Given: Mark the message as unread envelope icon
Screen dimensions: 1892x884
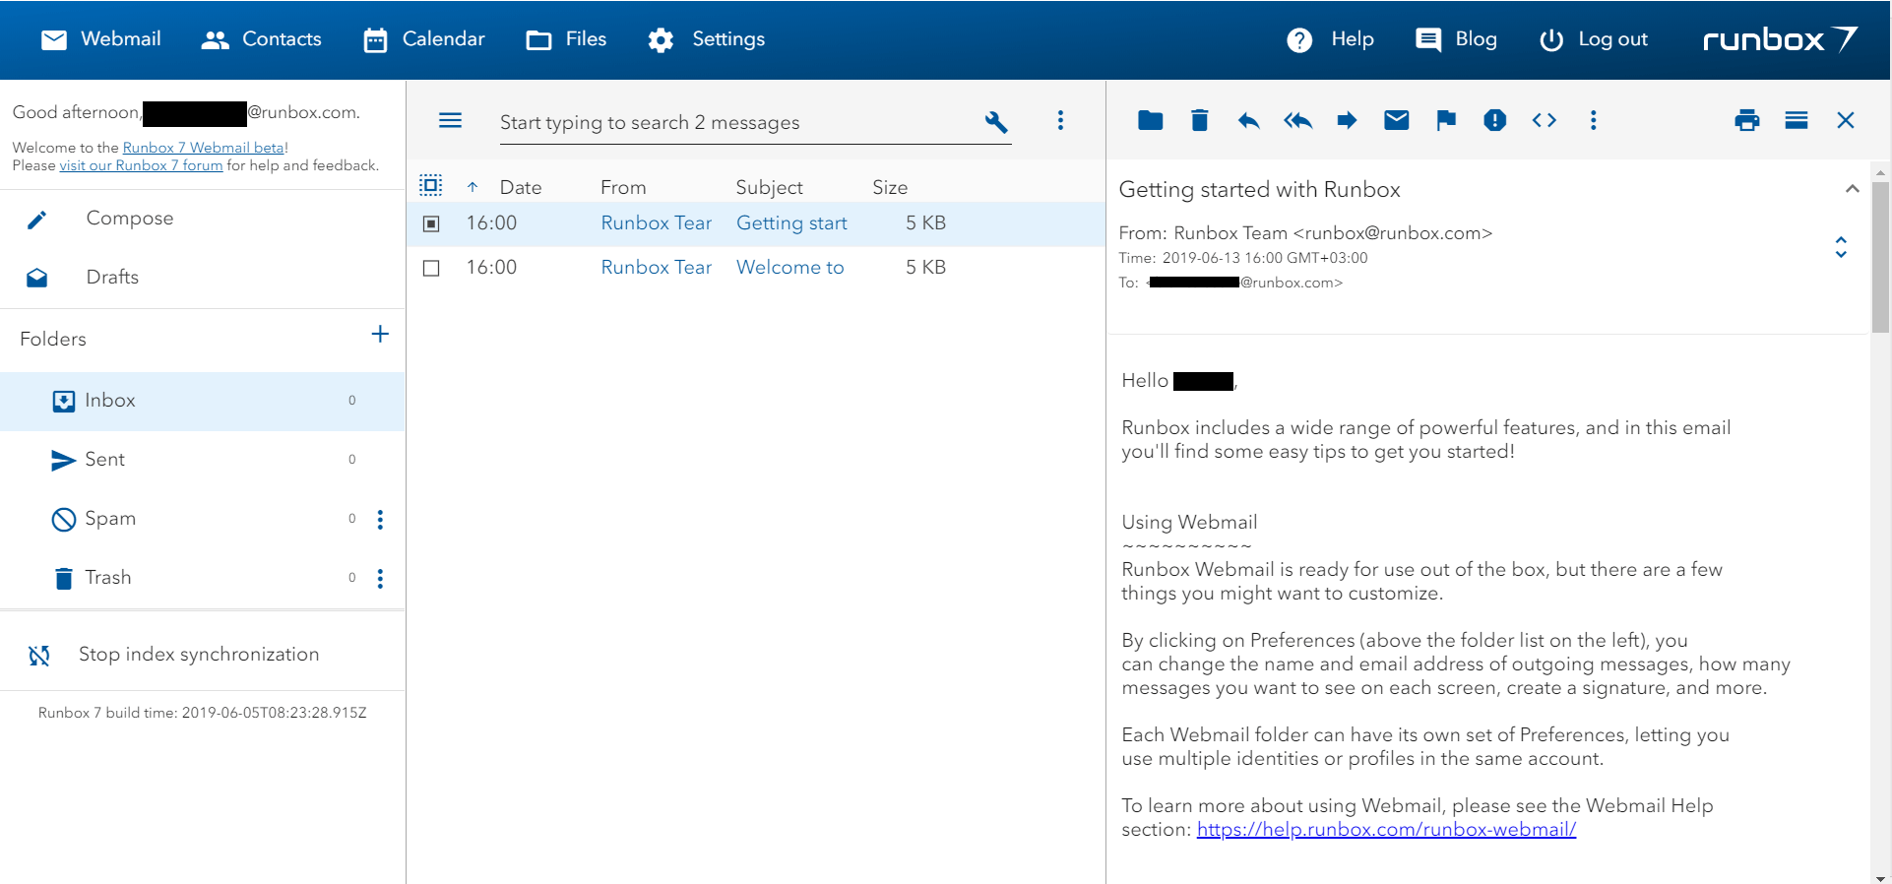Looking at the screenshot, I should click(x=1396, y=121).
